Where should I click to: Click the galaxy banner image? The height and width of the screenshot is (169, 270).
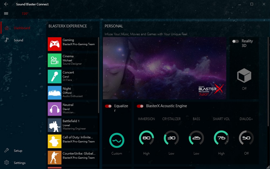(x=164, y=68)
